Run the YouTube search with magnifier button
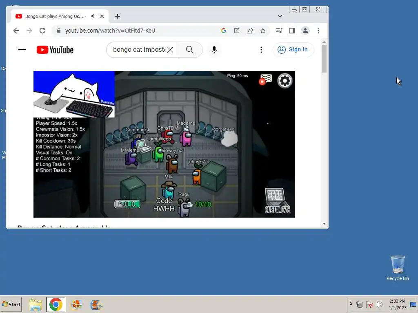Viewport: 418px width, 313px height. 190,49
